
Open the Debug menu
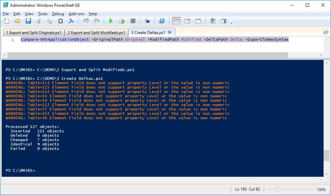tap(58, 14)
